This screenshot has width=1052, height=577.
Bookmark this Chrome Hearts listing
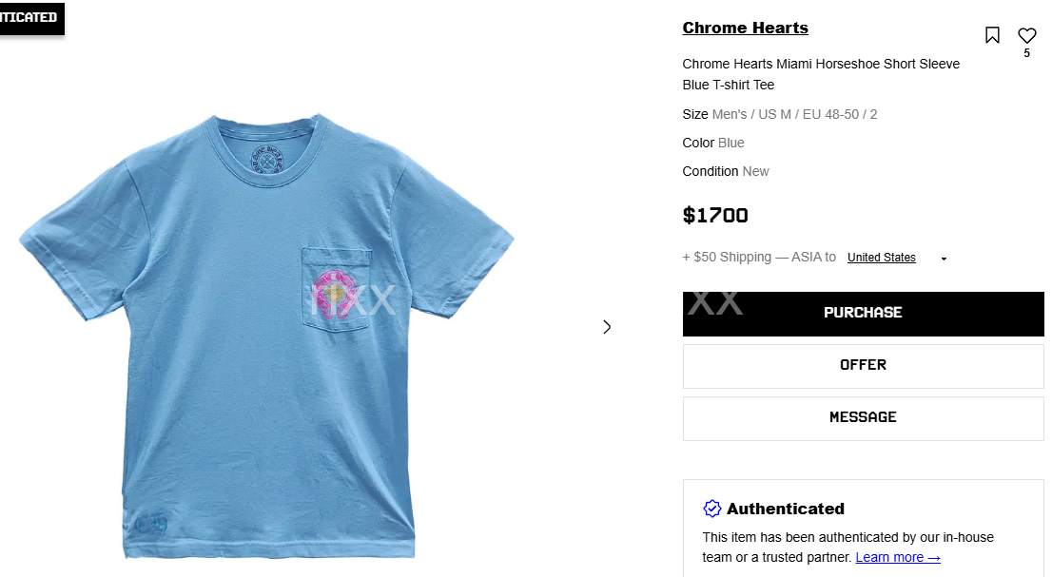[x=992, y=35]
